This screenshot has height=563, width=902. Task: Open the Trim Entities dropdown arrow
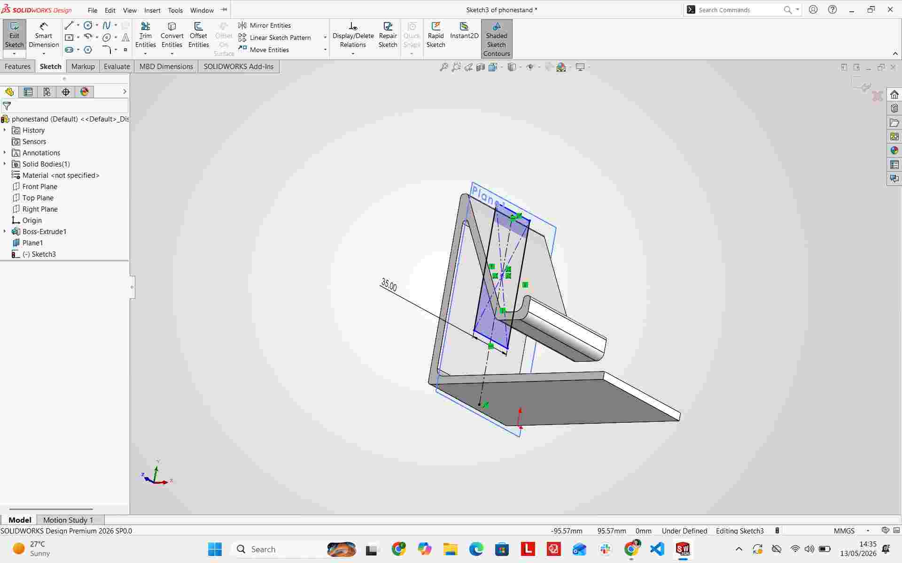pyautogui.click(x=145, y=53)
